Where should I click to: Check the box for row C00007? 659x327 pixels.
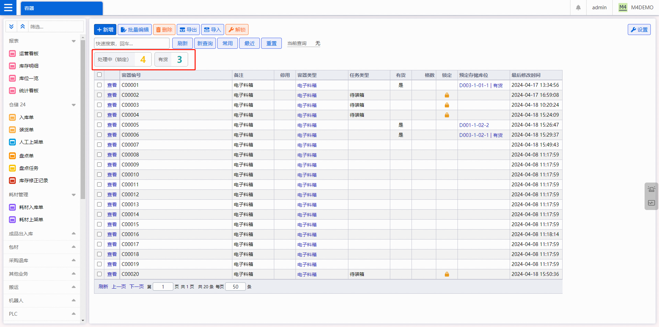click(x=99, y=144)
